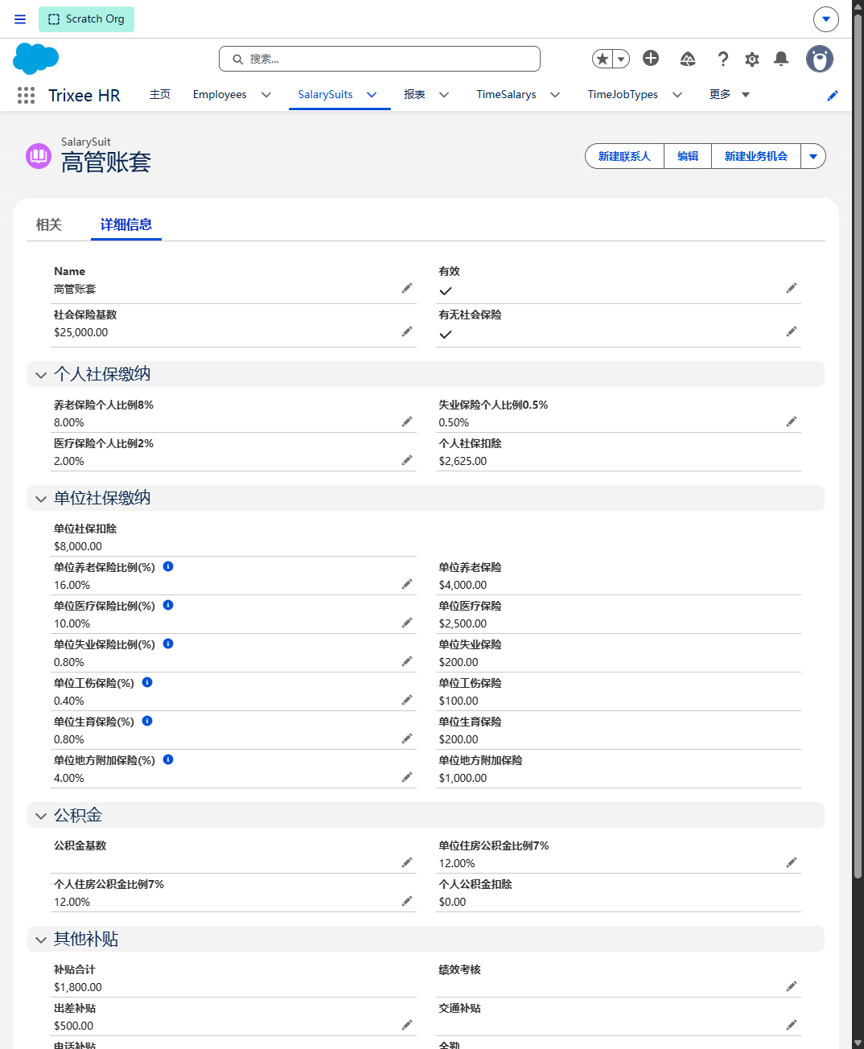
Task: Click the 有效 checkmark value
Action: pyautogui.click(x=446, y=291)
